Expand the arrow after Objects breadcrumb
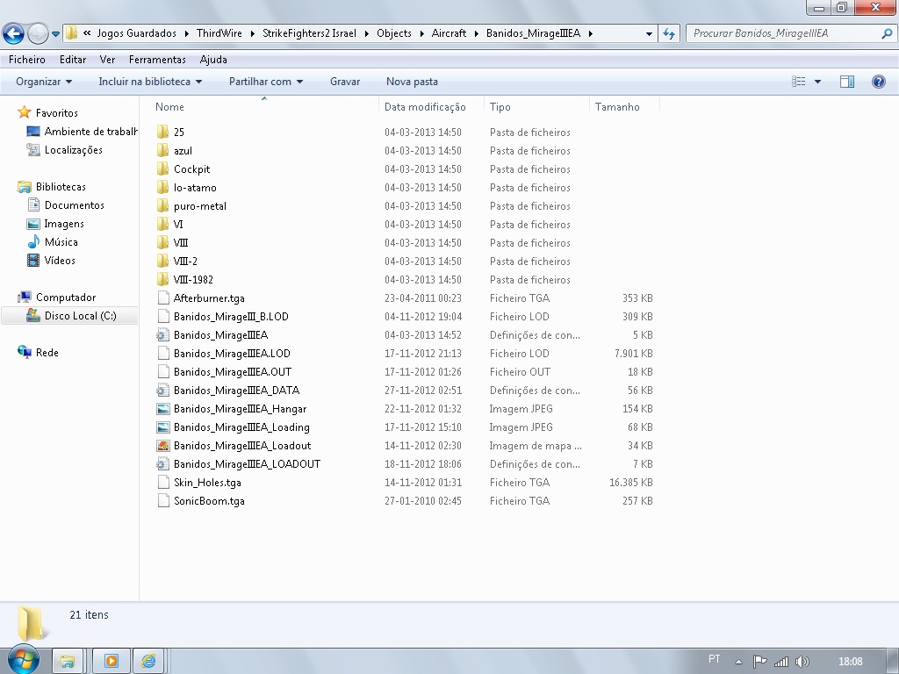 point(422,33)
